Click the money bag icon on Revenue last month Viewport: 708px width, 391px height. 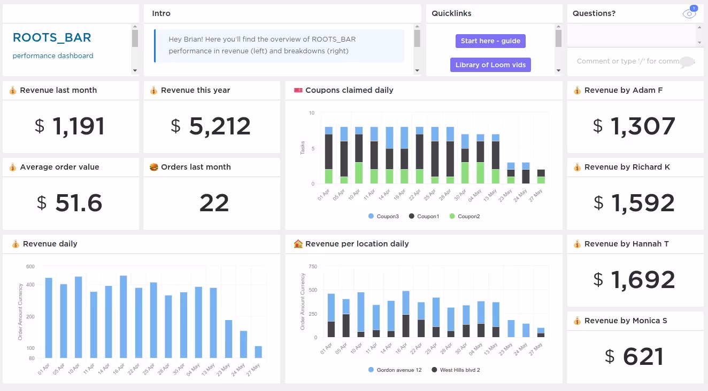[x=12, y=90]
